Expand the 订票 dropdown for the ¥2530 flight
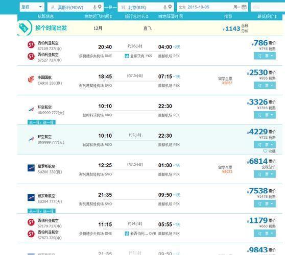Screen dimensions: 285x255 coord(272,85)
